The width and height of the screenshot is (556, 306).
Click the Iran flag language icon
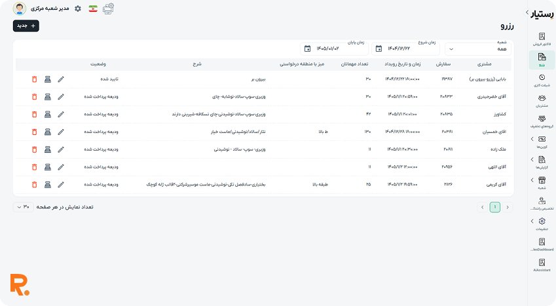[x=93, y=9]
